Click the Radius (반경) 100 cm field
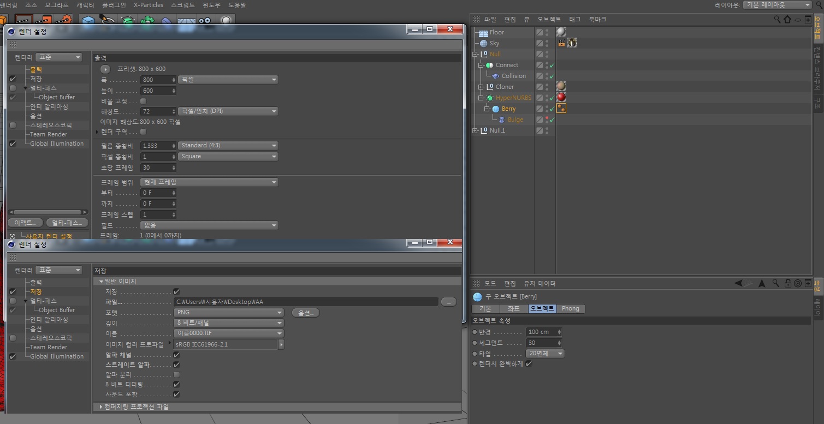824x424 pixels. (x=543, y=332)
